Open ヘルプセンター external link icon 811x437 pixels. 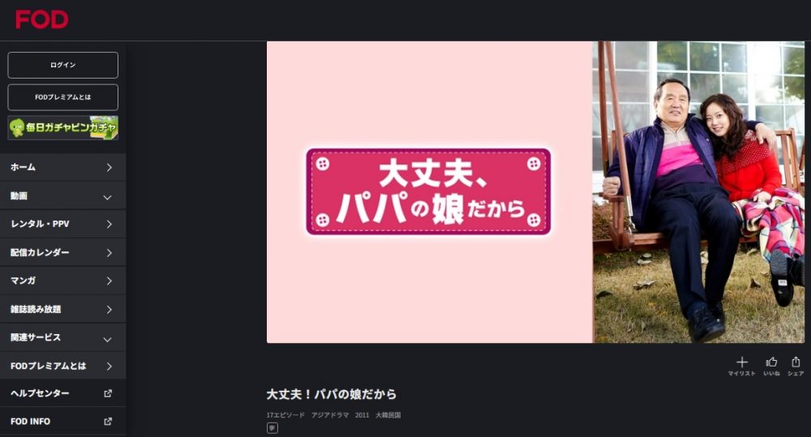click(x=108, y=393)
